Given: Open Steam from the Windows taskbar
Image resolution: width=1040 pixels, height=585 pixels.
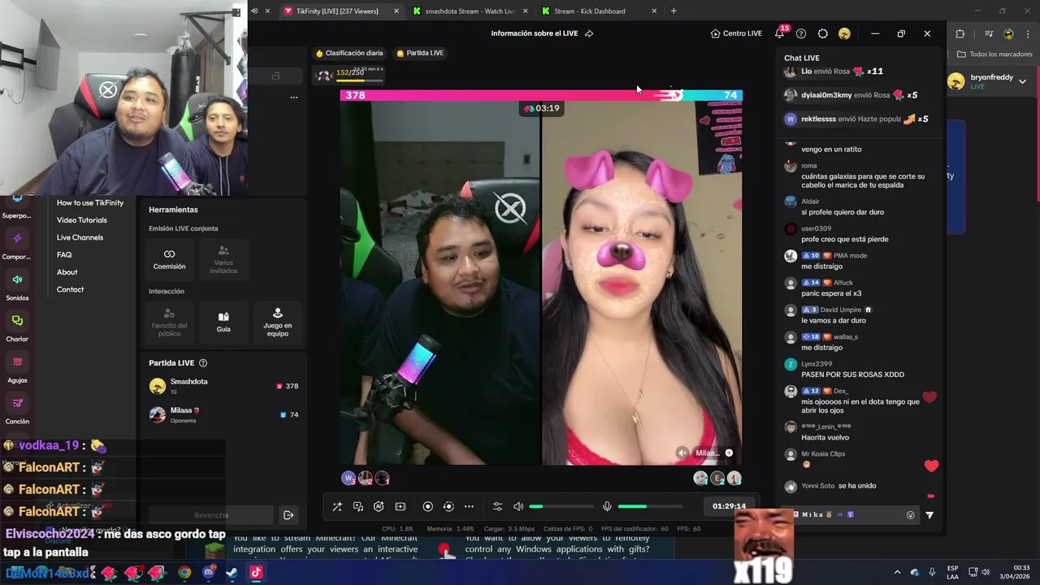Looking at the screenshot, I should pyautogui.click(x=232, y=572).
